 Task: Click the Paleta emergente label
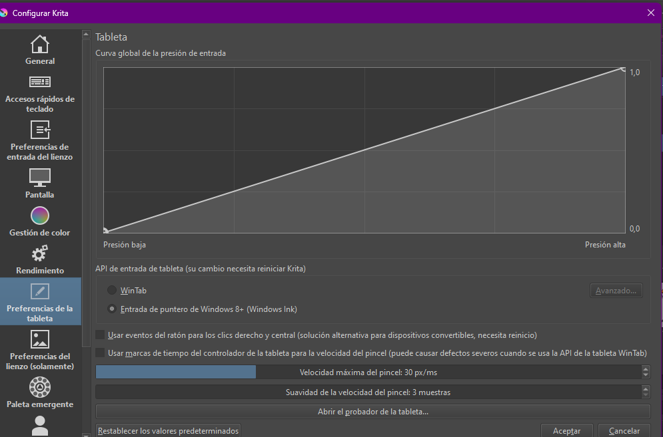pyautogui.click(x=40, y=404)
